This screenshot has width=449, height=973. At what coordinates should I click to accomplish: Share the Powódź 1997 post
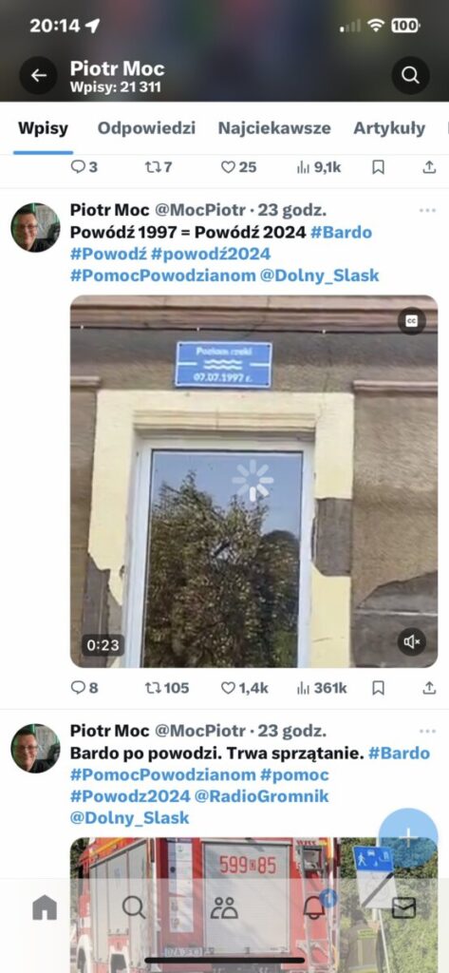[x=429, y=688]
